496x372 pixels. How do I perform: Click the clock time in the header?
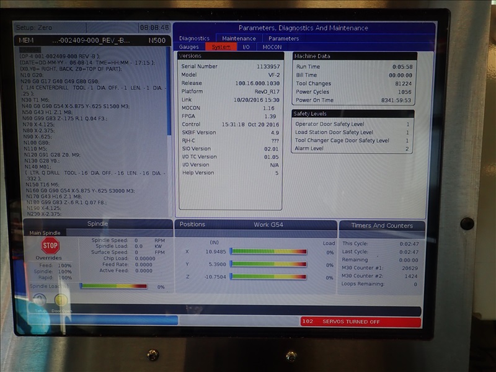(x=154, y=28)
